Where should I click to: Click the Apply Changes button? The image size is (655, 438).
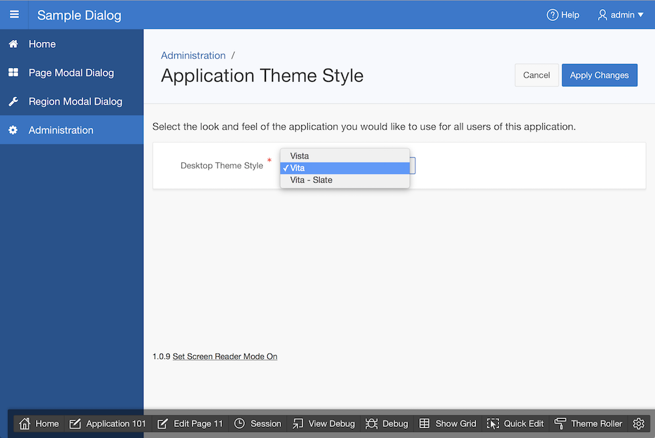tap(599, 75)
